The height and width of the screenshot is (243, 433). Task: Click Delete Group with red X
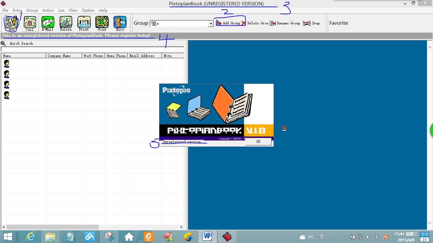click(255, 23)
